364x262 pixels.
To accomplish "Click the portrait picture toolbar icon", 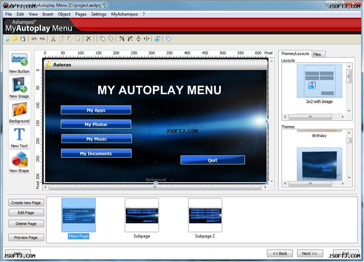I will point(157,39).
